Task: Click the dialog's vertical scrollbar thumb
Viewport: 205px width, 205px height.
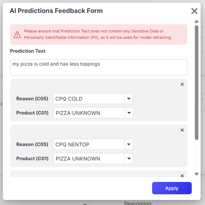Action: click(x=196, y=82)
